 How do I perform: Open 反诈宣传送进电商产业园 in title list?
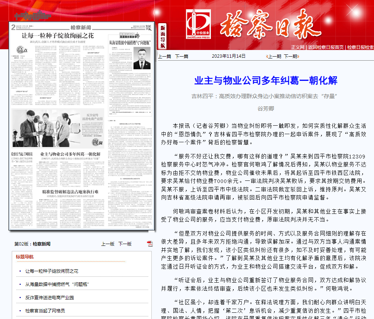(x=49, y=298)
